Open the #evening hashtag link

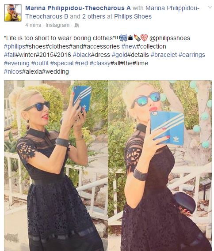(17, 63)
